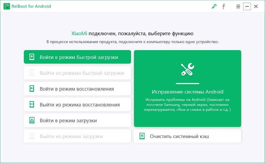The width and height of the screenshot is (265, 163).
Task: Click Войти в режим быстрой загрузки button
Action: click(77, 57)
